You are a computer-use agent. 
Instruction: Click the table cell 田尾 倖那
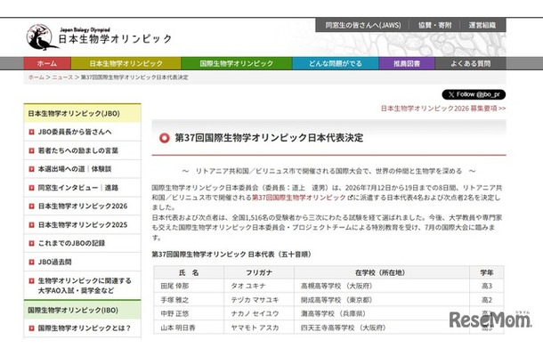189,286
